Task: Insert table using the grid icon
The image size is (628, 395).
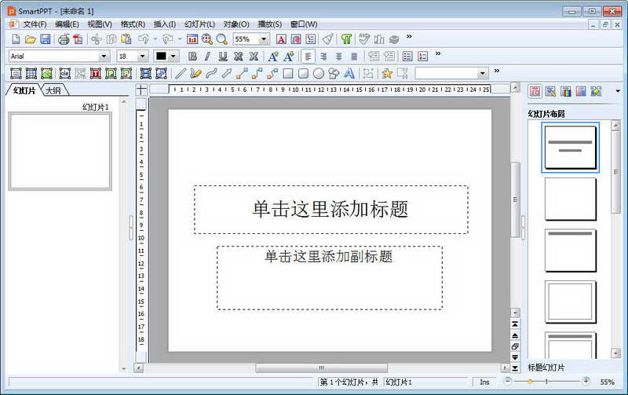Action: pos(31,73)
